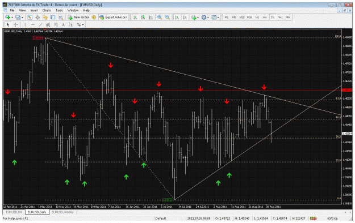Select the Equidistant Channel tool

point(48,24)
